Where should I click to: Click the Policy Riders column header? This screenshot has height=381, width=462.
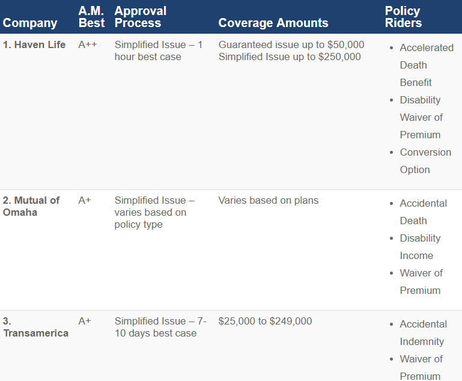point(403,17)
